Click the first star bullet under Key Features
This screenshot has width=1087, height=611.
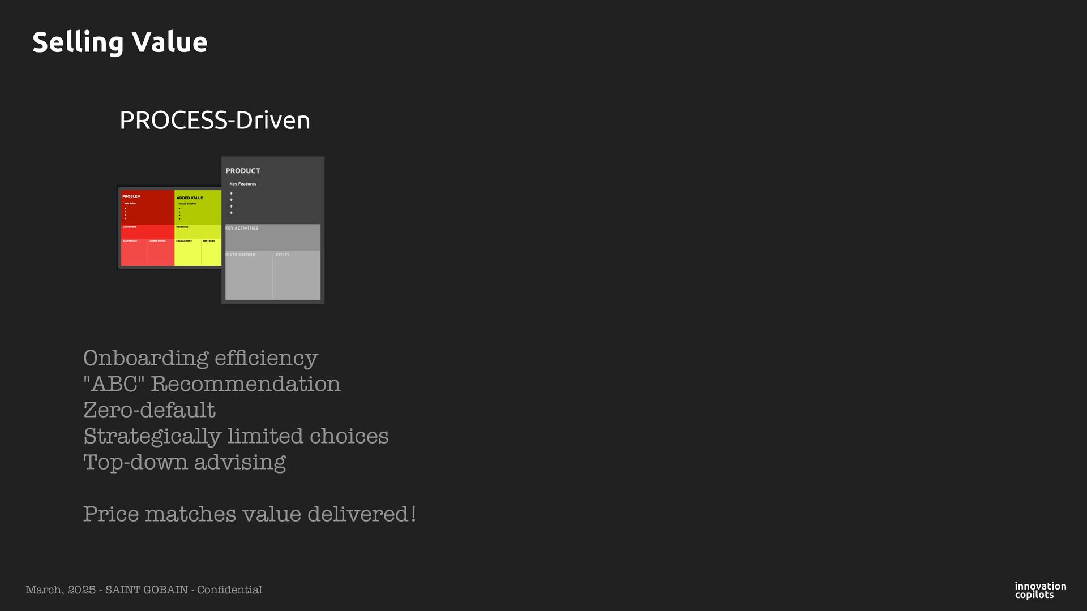point(231,193)
